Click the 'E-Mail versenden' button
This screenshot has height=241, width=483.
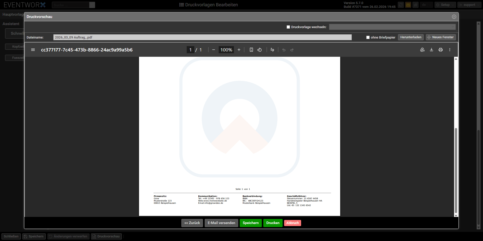pos(221,223)
